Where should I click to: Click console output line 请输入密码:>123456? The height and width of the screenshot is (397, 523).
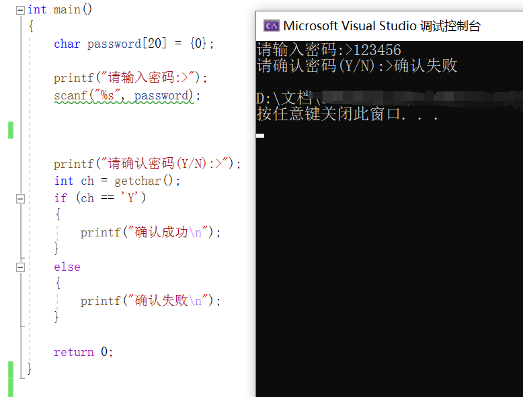pyautogui.click(x=329, y=50)
